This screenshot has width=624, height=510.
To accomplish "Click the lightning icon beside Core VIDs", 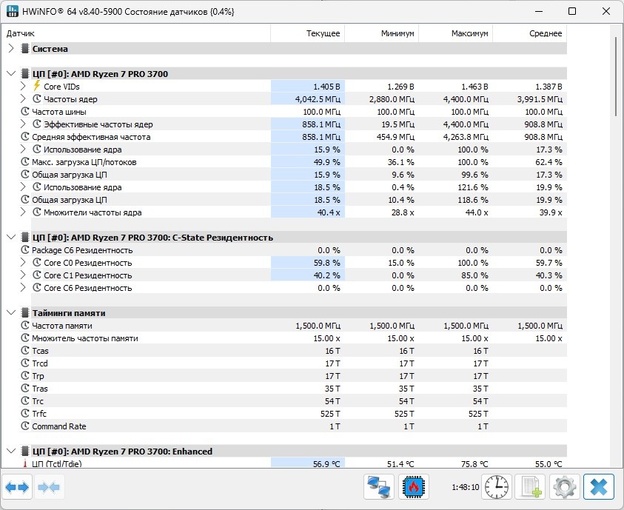I will coord(36,86).
